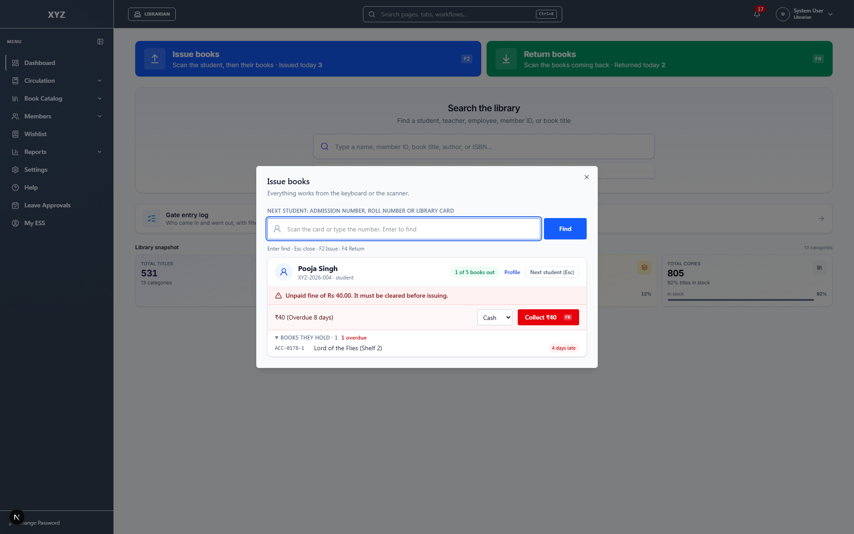The image size is (854, 534).
Task: Expand the Reports submenu
Action: point(57,152)
